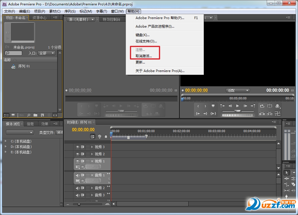Viewport: 298px width, 215px height.
Task: Step back one frame in Program monitor
Action: tap(230, 106)
